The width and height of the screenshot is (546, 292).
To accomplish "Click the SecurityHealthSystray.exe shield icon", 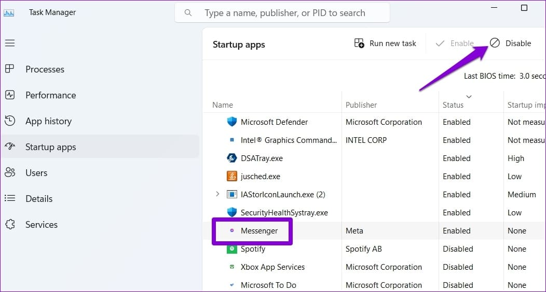I will point(232,212).
